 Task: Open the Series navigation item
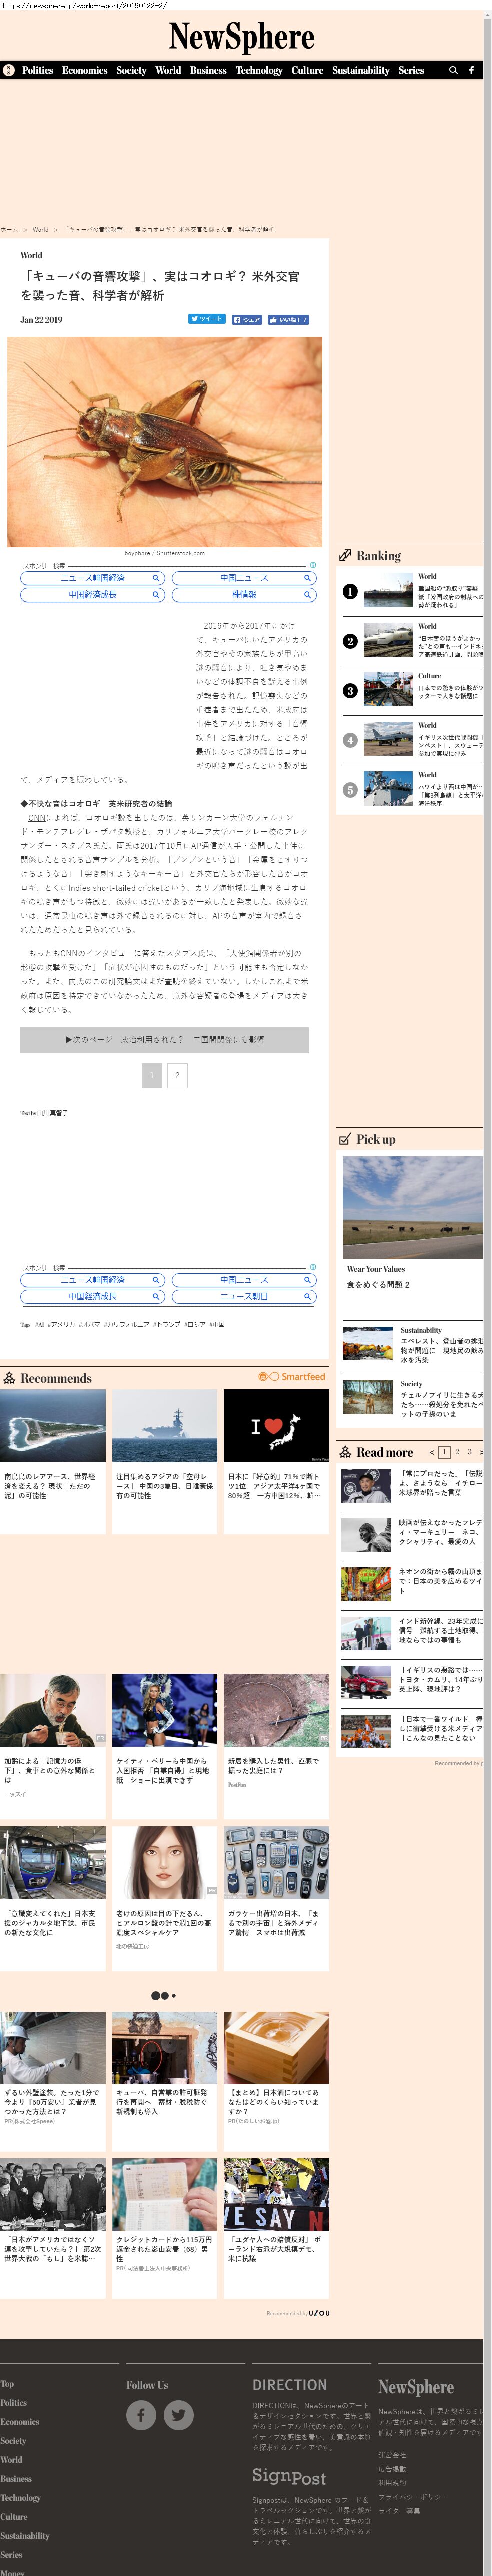click(x=411, y=70)
